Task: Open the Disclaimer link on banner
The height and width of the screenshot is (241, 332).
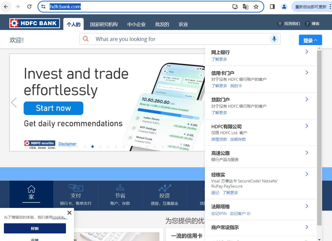Action: 67,144
